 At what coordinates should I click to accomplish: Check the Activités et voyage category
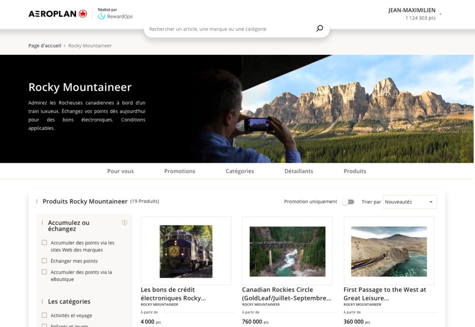coord(44,315)
